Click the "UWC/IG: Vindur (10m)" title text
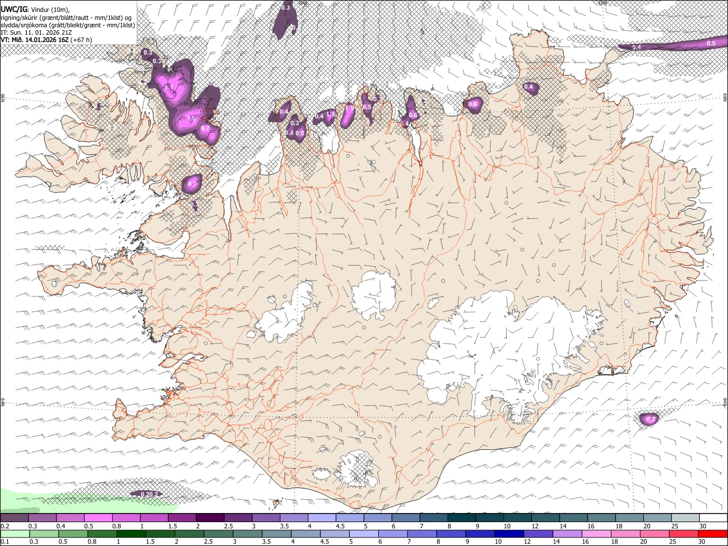 [35, 9]
